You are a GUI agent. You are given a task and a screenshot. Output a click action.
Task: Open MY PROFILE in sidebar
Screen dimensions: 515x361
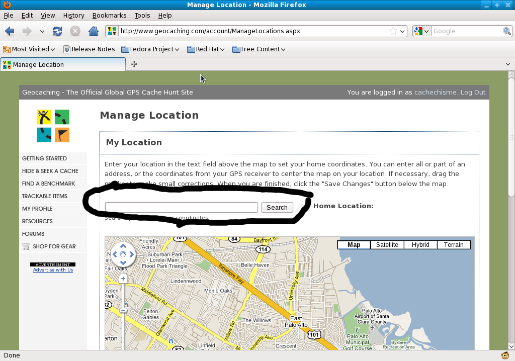pyautogui.click(x=37, y=209)
